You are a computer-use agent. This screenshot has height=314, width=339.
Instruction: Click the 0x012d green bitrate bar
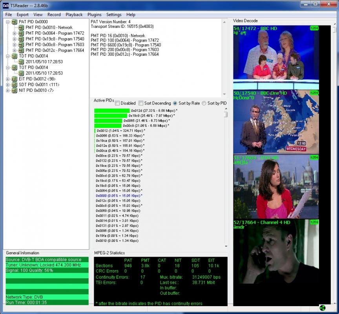111,111
